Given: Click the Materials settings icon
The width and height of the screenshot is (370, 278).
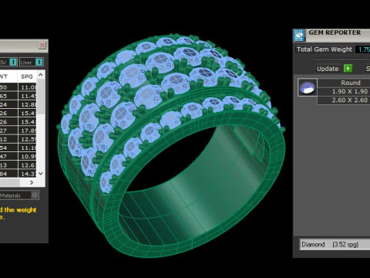Looking at the screenshot, I should [x=35, y=195].
